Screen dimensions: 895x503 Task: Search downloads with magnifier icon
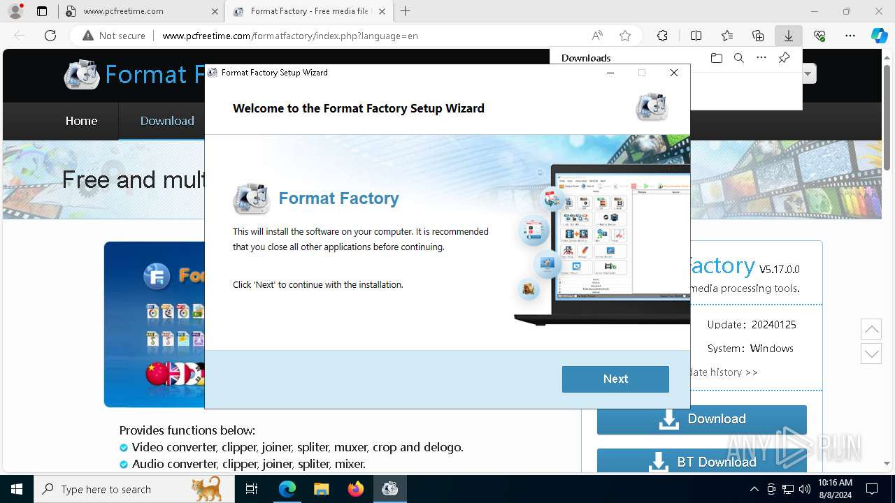[739, 58]
